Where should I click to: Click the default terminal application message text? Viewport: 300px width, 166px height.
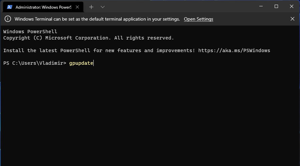tap(97, 19)
